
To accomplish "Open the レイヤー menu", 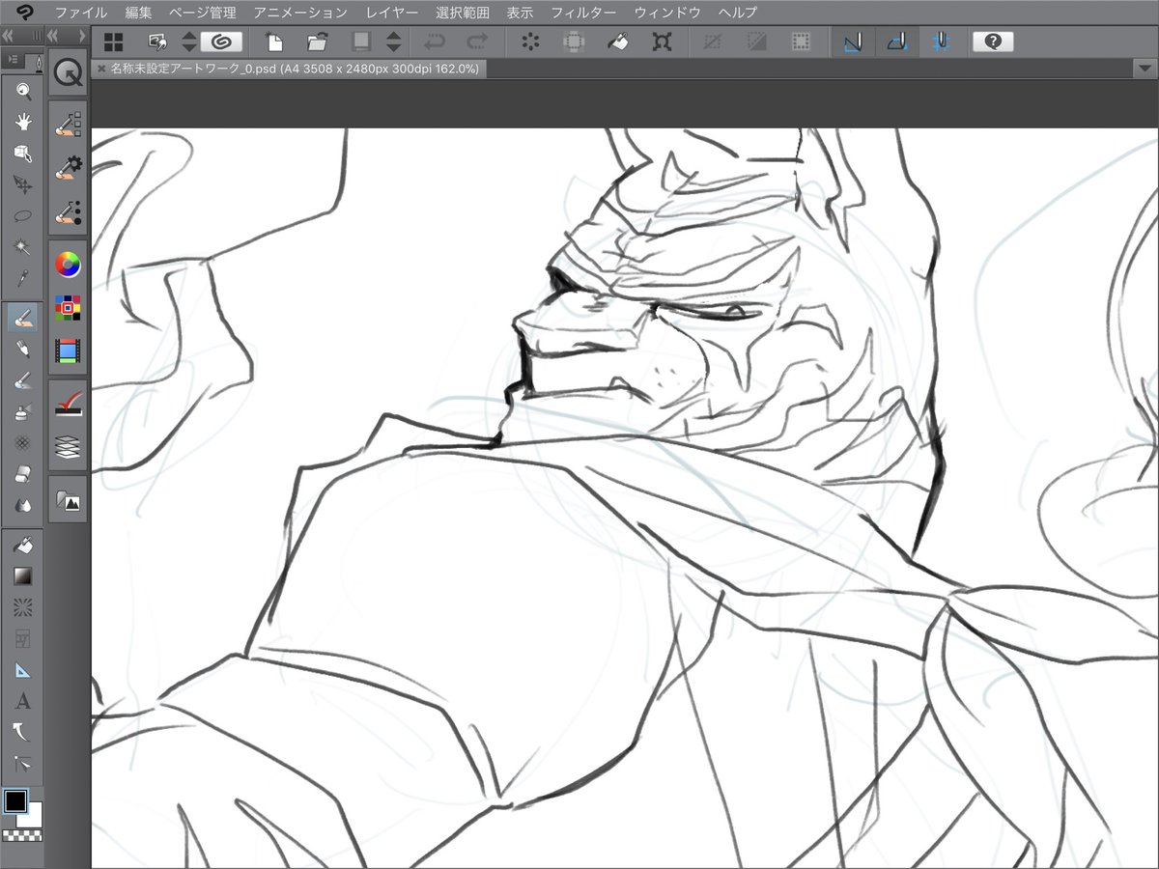I will (x=392, y=13).
